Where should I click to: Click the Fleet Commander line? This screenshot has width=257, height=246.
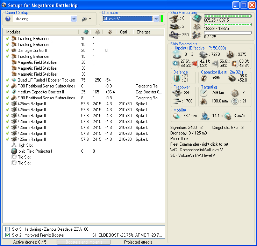coord(199,144)
